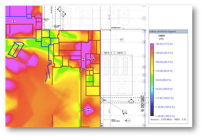Click legend entry >14.00 (85.0 %)
The width and height of the screenshot is (203, 138).
click(x=164, y=71)
